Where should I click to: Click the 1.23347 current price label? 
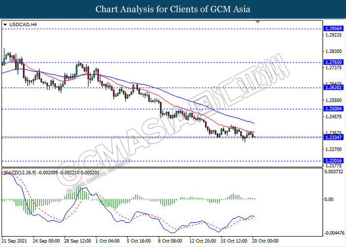pyautogui.click(x=334, y=138)
